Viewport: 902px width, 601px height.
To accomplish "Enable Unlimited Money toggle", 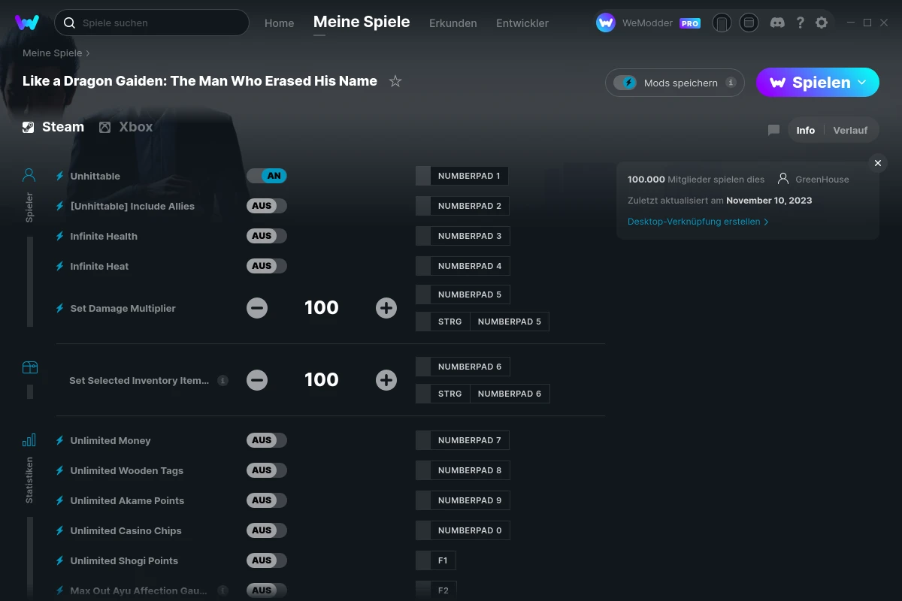I will point(267,440).
